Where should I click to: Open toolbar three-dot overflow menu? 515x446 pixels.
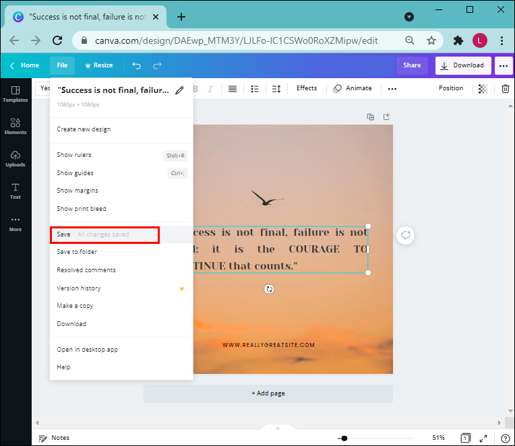(x=392, y=89)
